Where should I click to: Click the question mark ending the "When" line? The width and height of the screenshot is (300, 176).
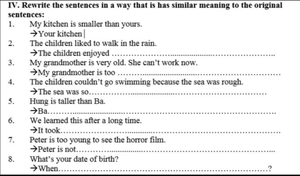pos(270,169)
